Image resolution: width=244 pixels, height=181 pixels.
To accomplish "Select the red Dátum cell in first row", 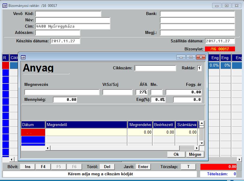I will click(33, 132).
